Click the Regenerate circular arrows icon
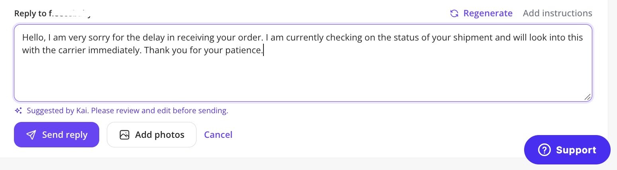 tap(454, 14)
